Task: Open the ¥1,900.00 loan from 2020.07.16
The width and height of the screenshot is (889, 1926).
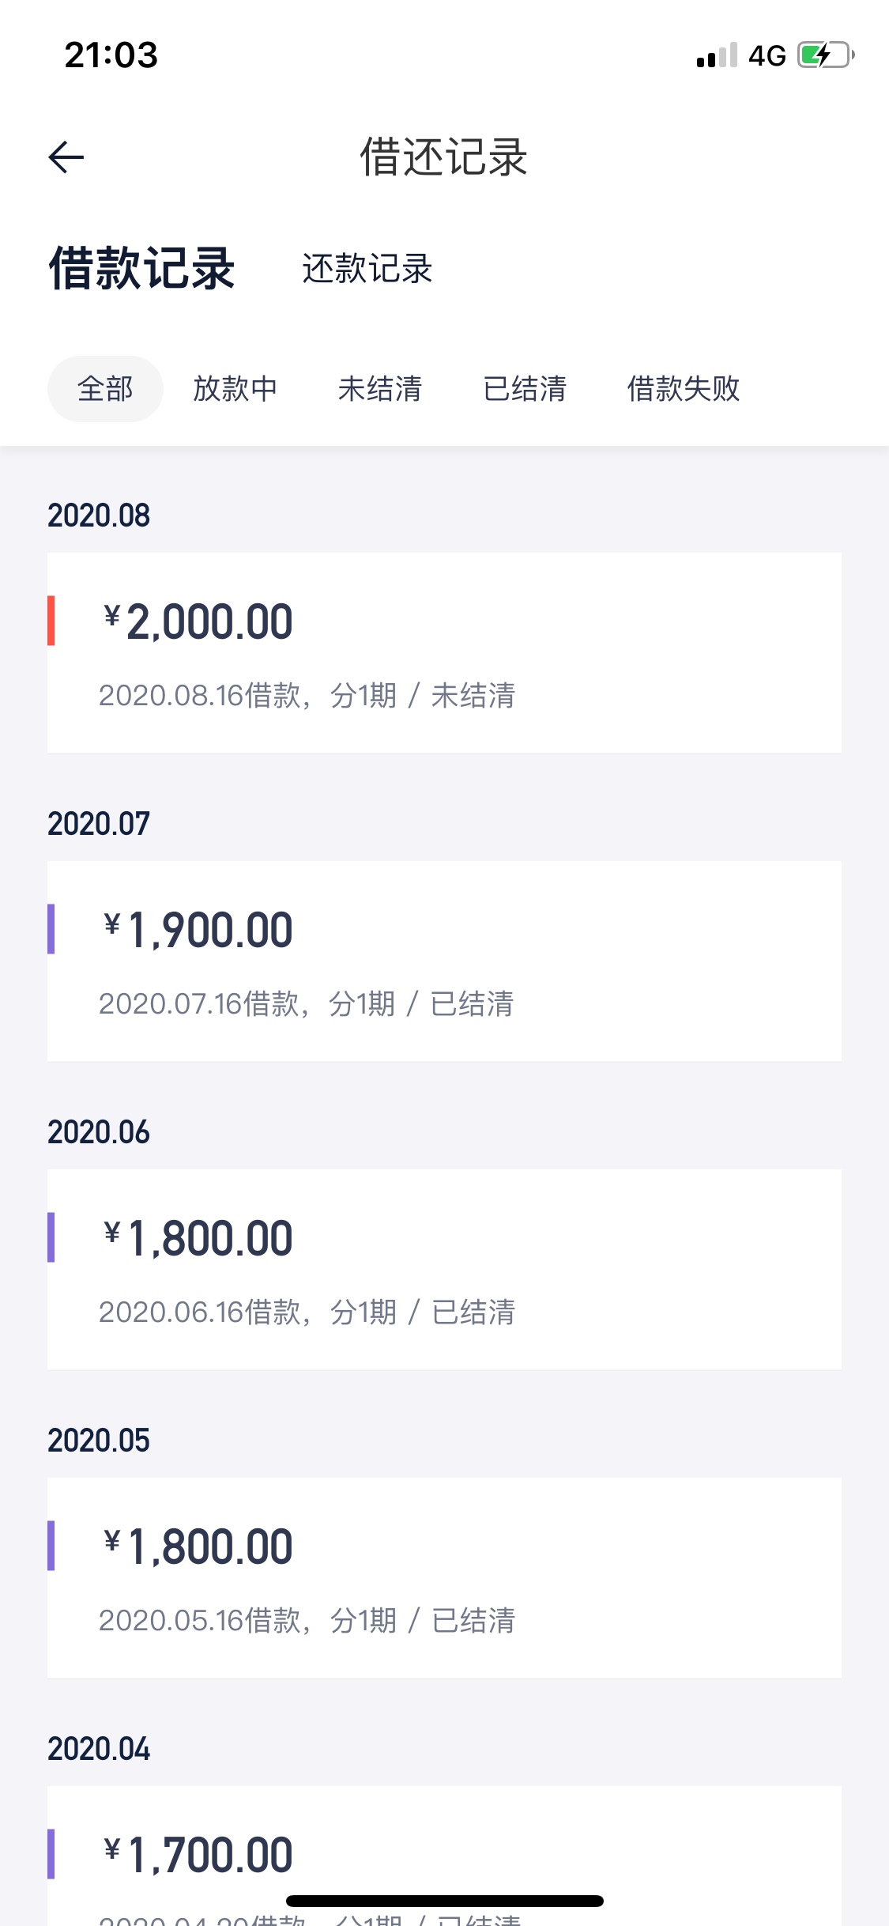Action: click(x=444, y=961)
